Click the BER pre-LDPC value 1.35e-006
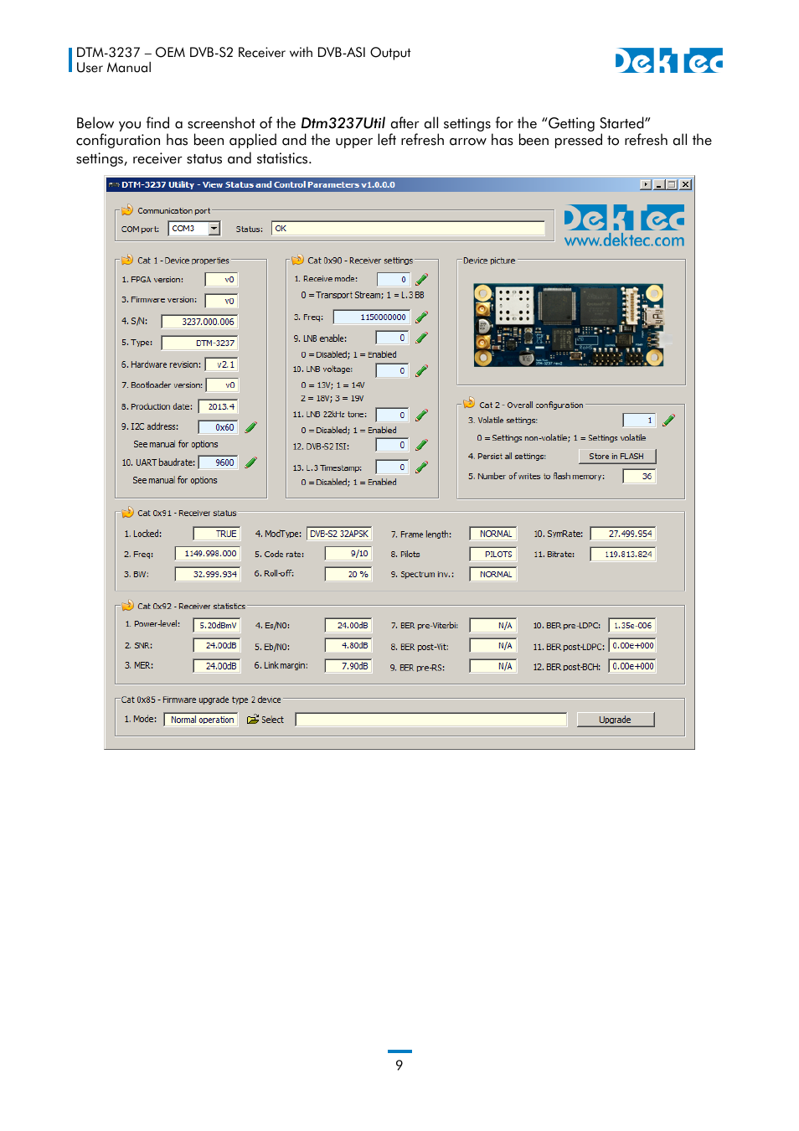 tap(632, 625)
